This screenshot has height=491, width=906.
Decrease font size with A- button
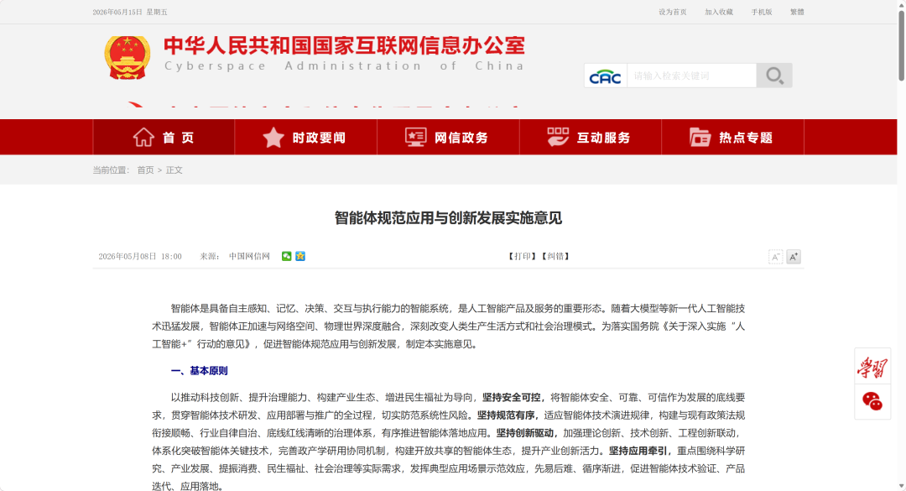(775, 257)
